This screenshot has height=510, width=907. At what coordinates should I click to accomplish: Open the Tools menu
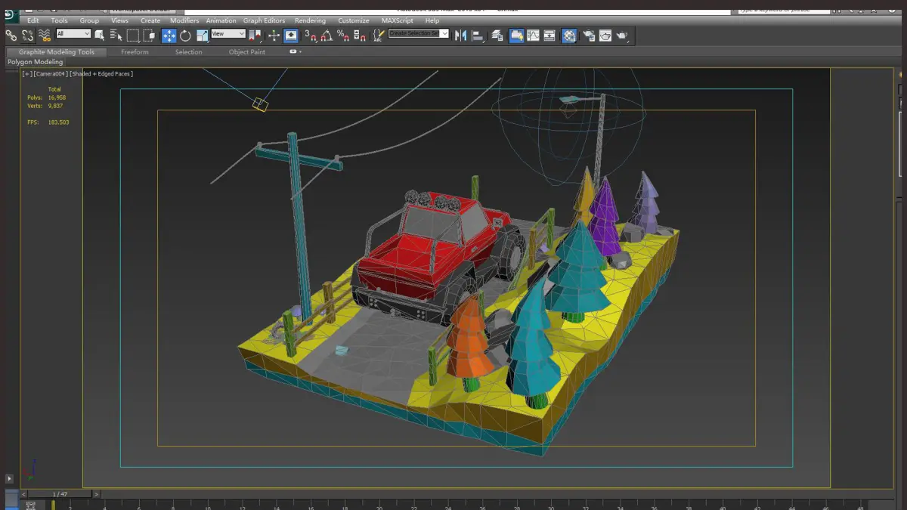[x=59, y=20]
